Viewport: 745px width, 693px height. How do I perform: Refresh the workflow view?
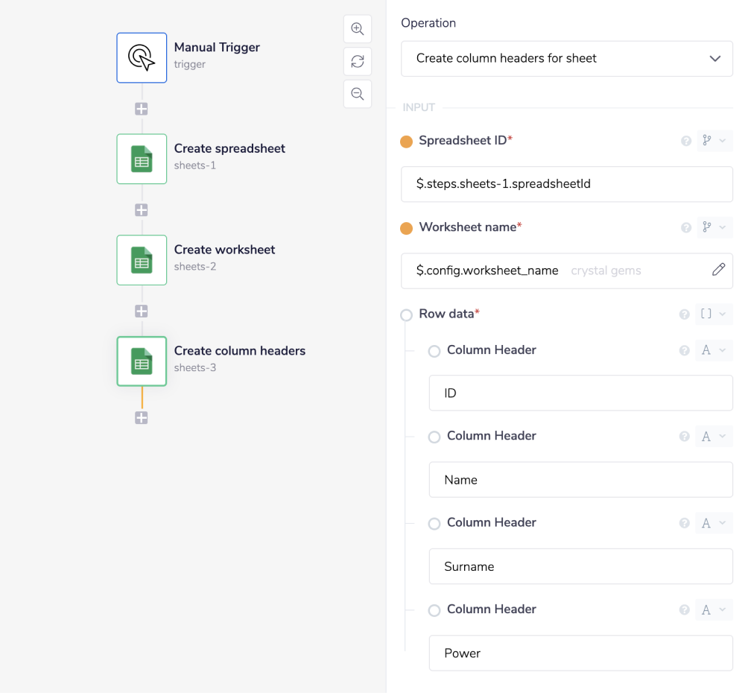[x=357, y=61]
